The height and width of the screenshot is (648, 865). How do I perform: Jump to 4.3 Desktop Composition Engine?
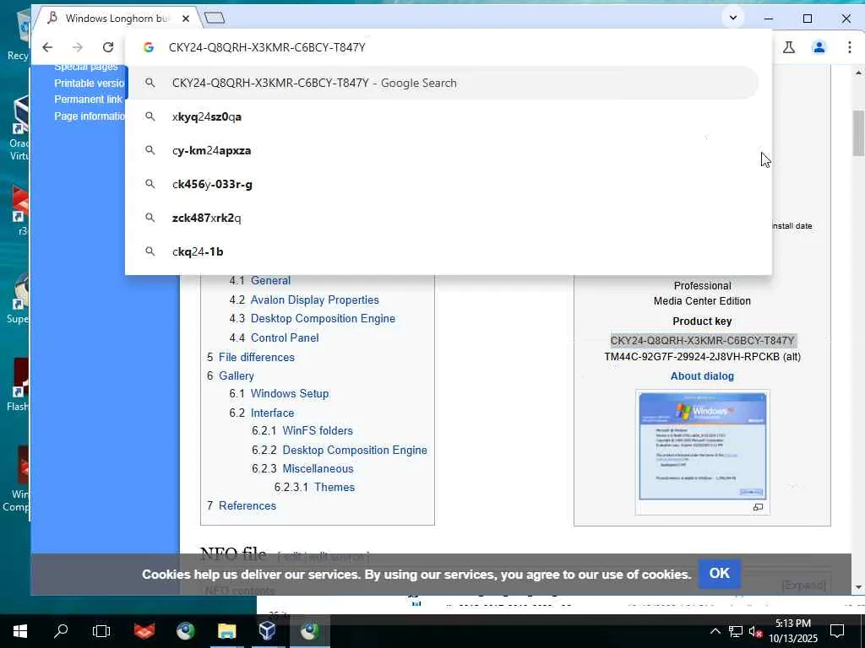(x=313, y=318)
